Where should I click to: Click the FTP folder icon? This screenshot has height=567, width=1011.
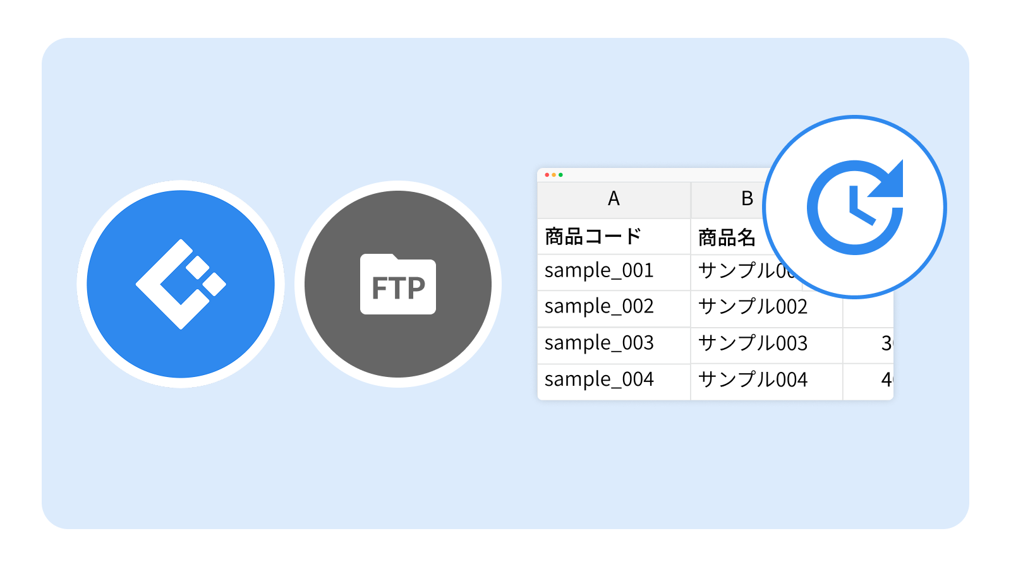[x=398, y=284]
